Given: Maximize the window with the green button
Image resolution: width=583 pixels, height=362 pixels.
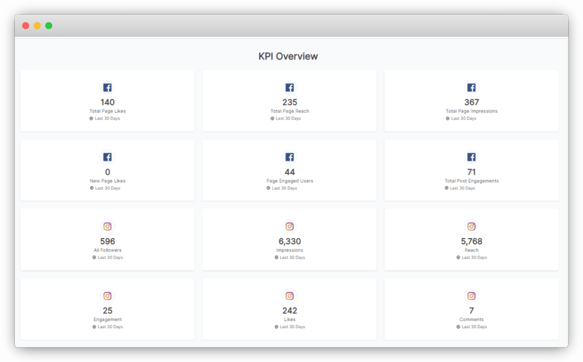Looking at the screenshot, I should click(x=49, y=26).
